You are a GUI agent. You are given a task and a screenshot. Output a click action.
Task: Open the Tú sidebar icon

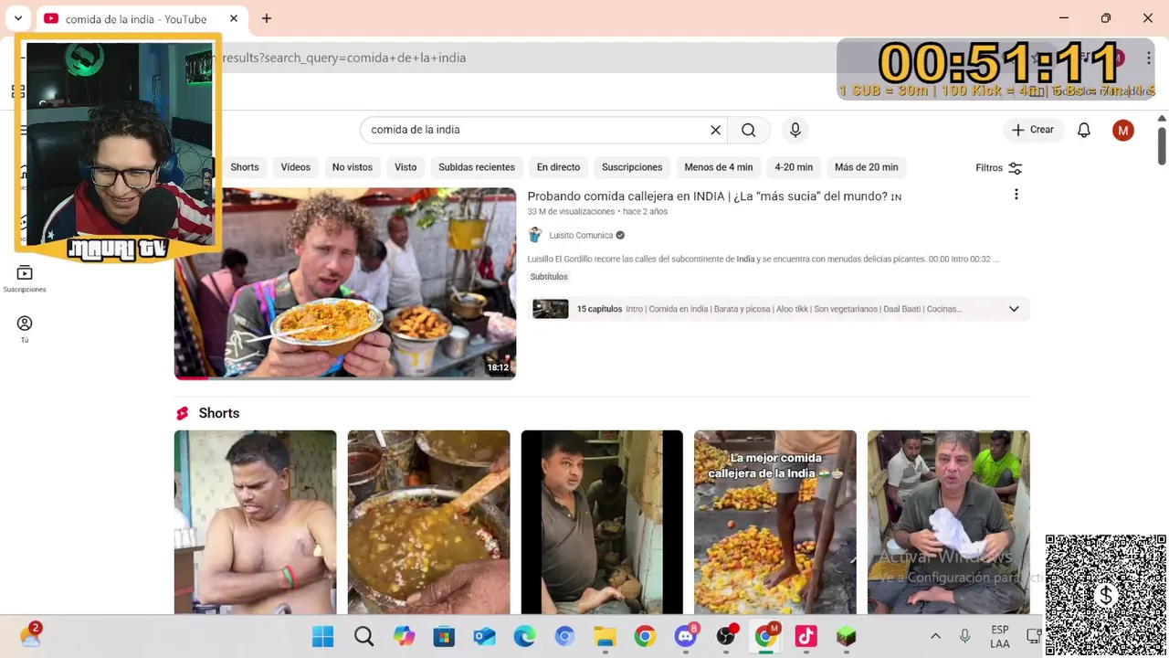(x=25, y=329)
